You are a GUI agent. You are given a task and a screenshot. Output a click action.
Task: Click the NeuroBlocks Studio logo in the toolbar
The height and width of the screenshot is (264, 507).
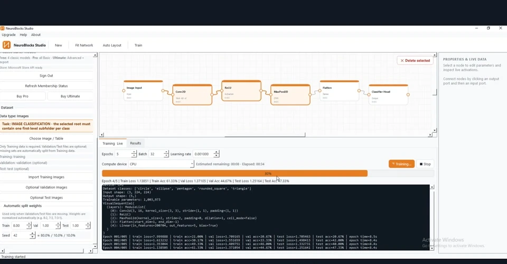click(x=6, y=45)
